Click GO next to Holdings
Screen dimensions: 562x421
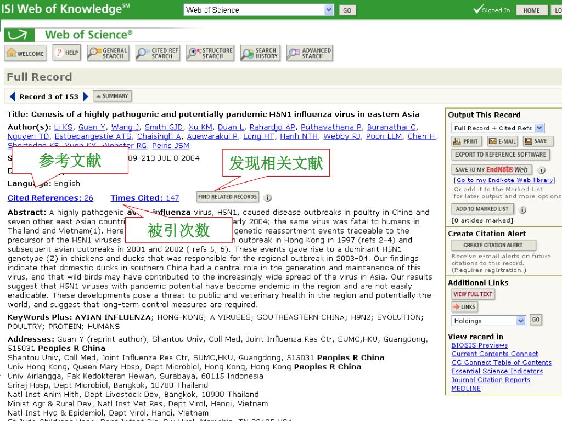click(x=536, y=320)
